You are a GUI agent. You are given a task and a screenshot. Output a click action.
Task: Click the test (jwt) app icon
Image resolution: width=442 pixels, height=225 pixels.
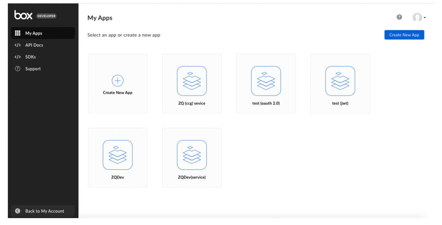point(340,81)
